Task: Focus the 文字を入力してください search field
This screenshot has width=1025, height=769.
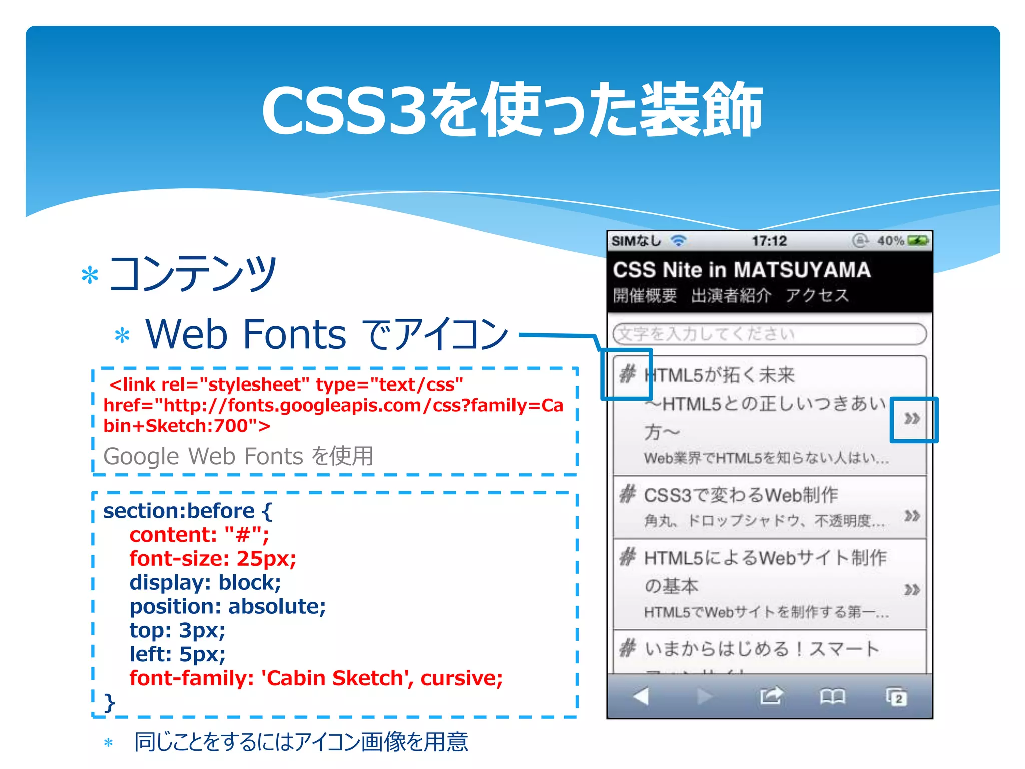Action: pyautogui.click(x=770, y=334)
